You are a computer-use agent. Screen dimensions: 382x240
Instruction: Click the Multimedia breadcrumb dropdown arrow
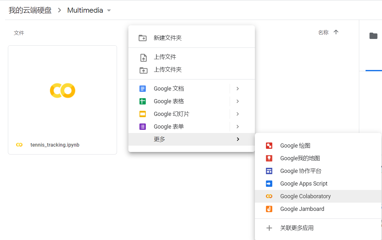tap(109, 10)
